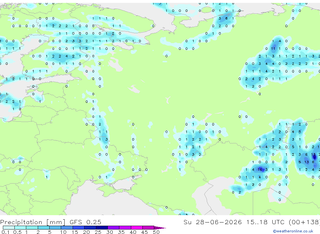Image resolution: width=320 pixels, height=234 pixels.
Task: Click the legend scale label '30'
Action: pyautogui.click(x=109, y=232)
